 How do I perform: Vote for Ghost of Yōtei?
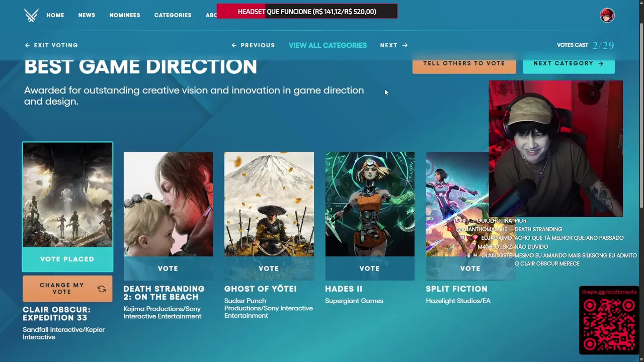(x=269, y=268)
